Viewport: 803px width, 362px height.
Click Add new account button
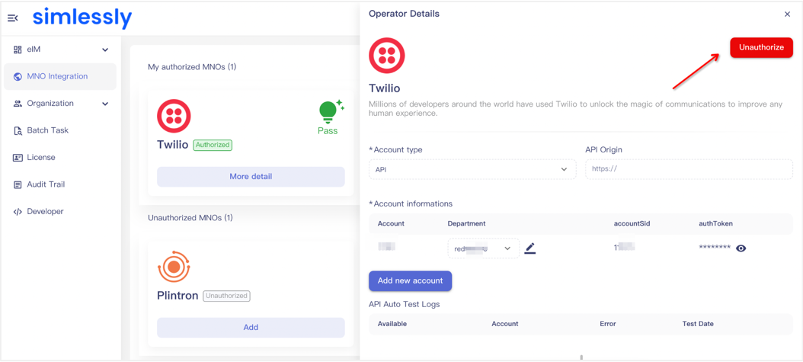coord(410,281)
